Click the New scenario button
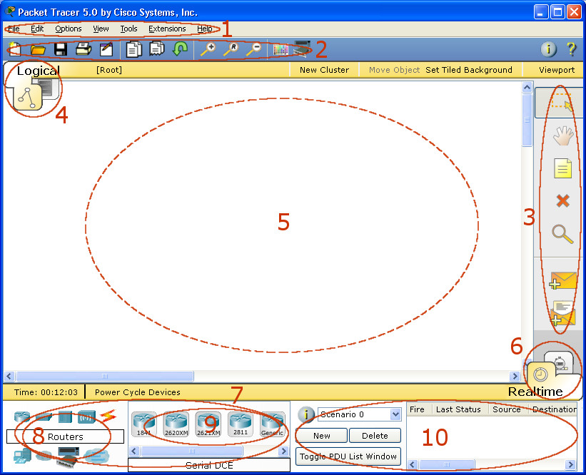The image size is (586, 475). click(322, 435)
